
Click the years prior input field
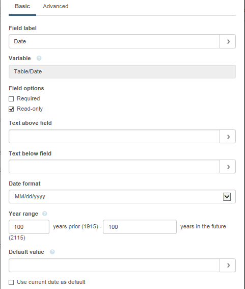[x=29, y=227]
